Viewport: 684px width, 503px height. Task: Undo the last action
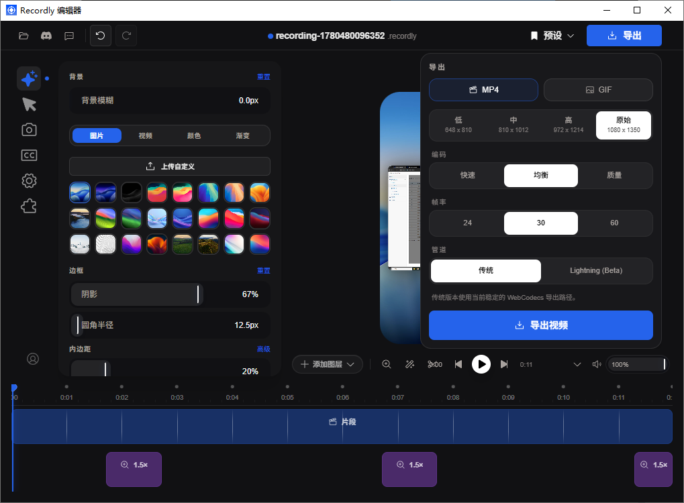(x=100, y=36)
